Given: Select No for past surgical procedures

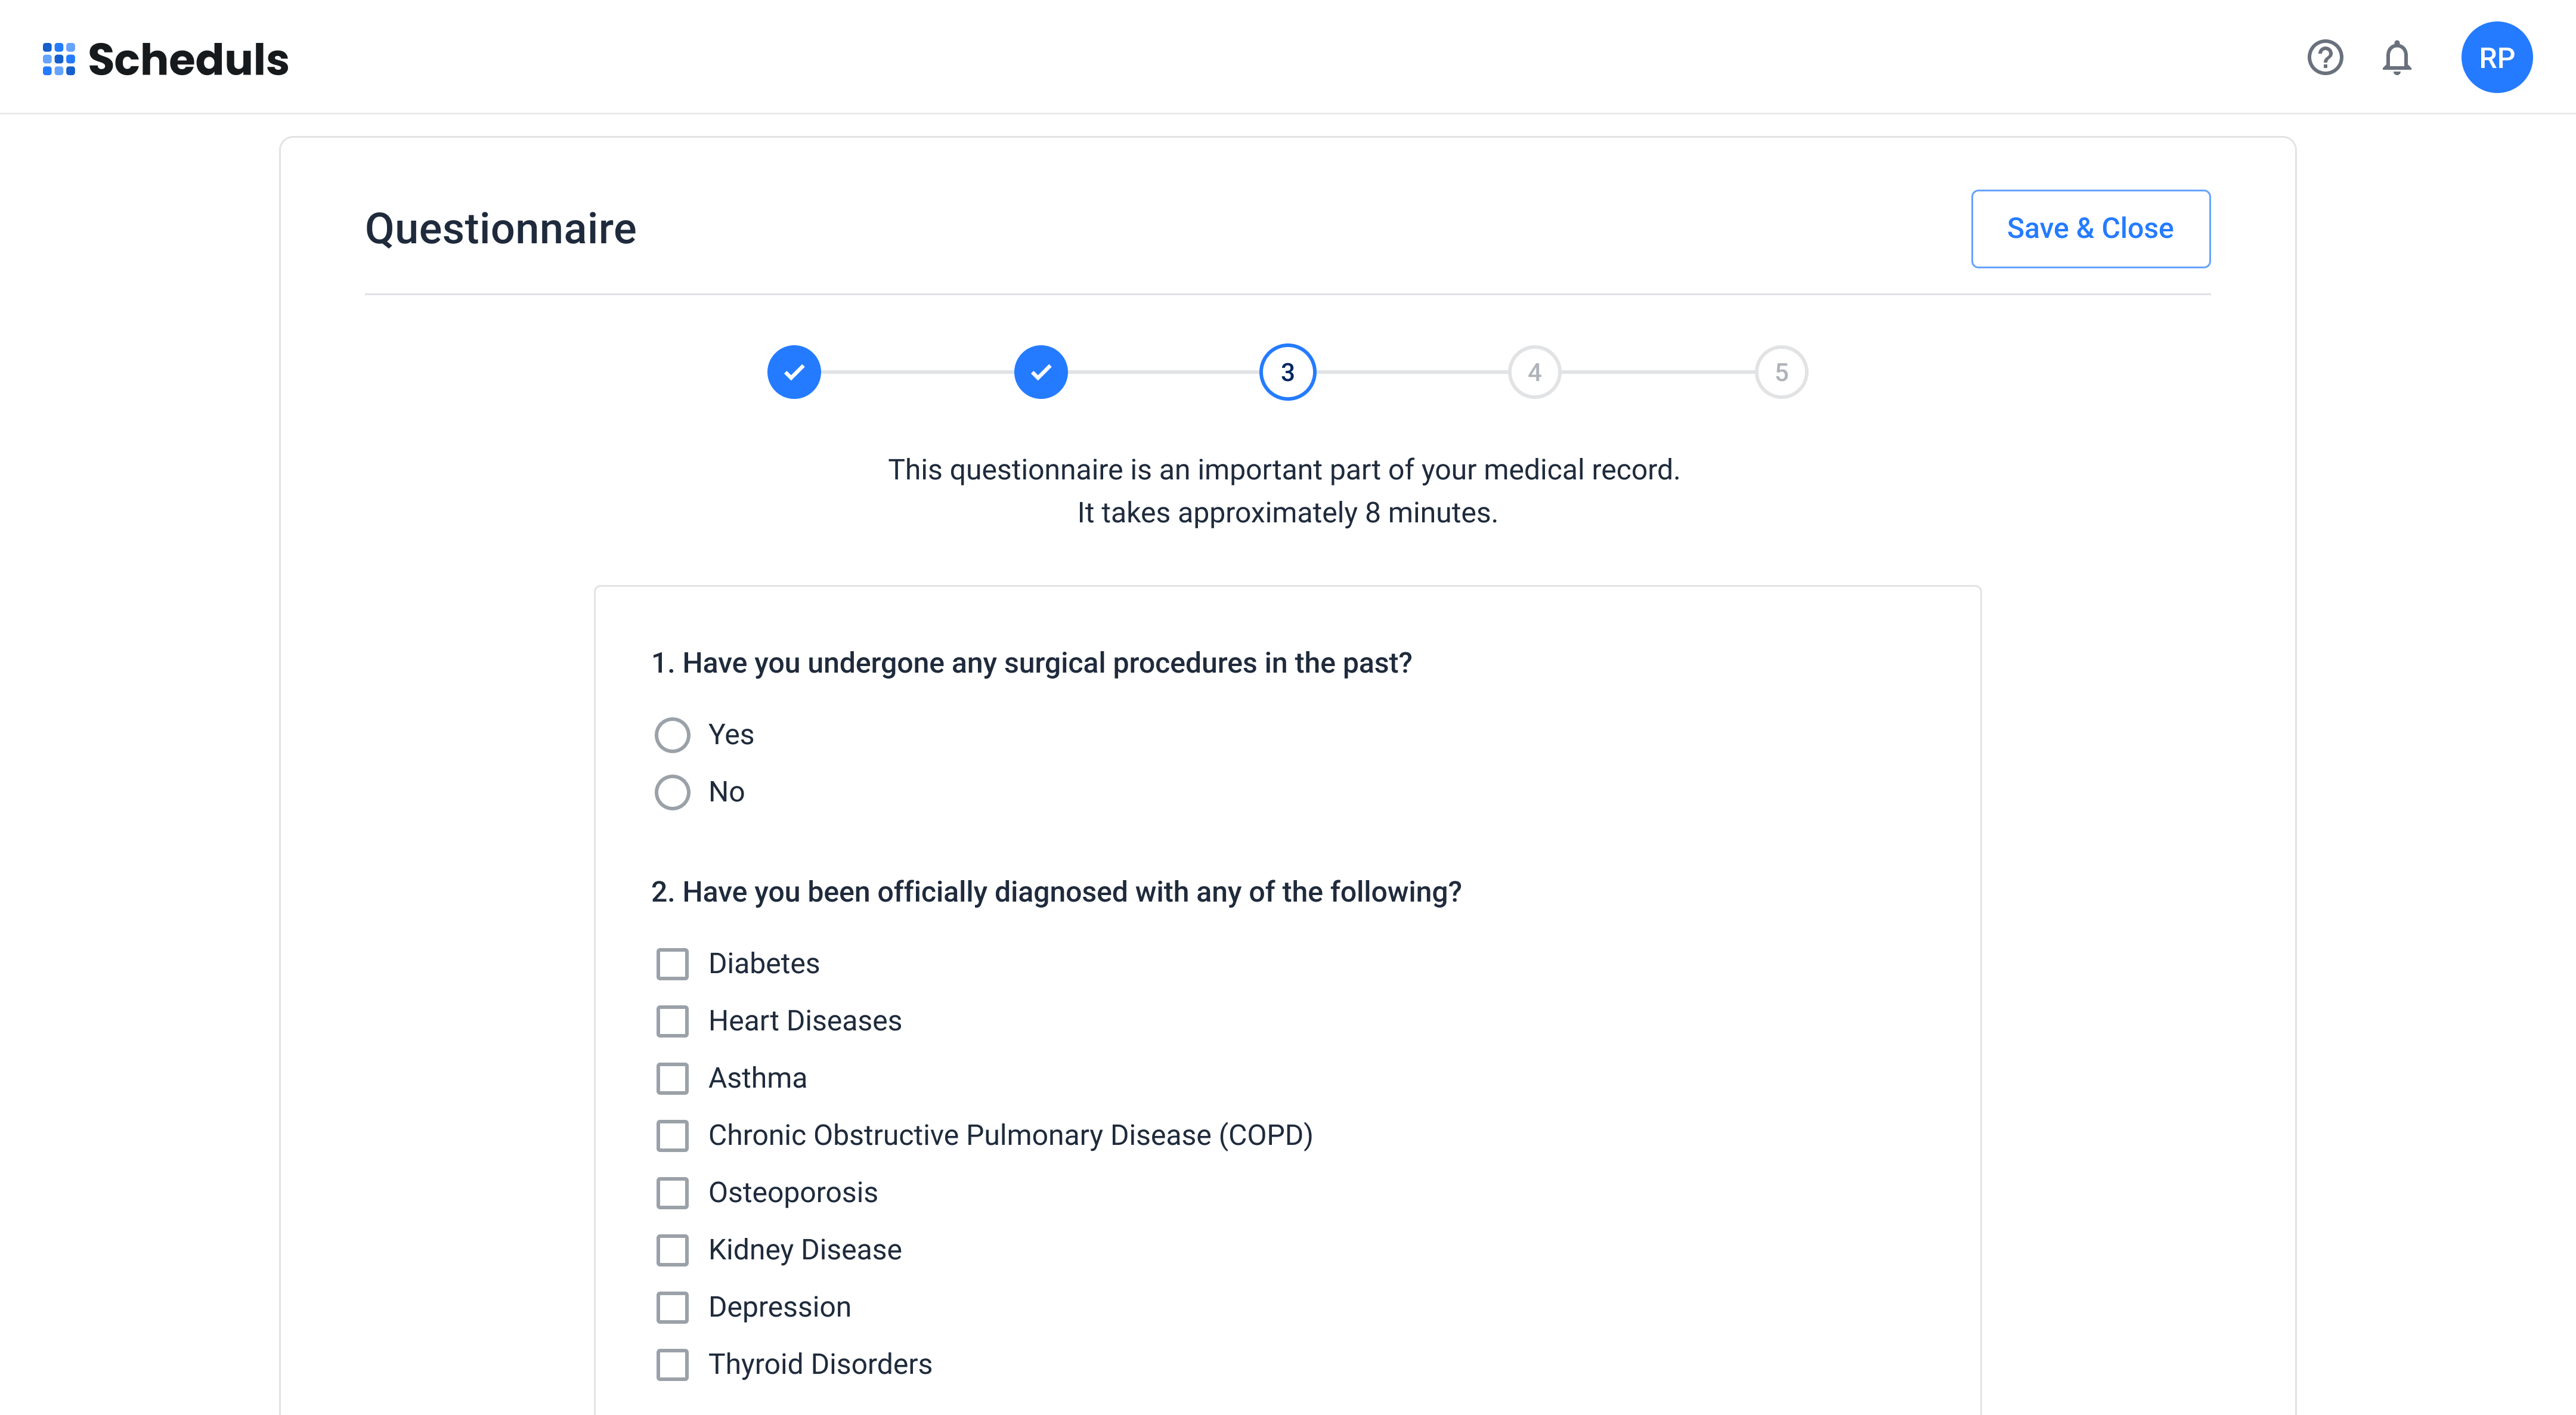Looking at the screenshot, I should pos(672,792).
